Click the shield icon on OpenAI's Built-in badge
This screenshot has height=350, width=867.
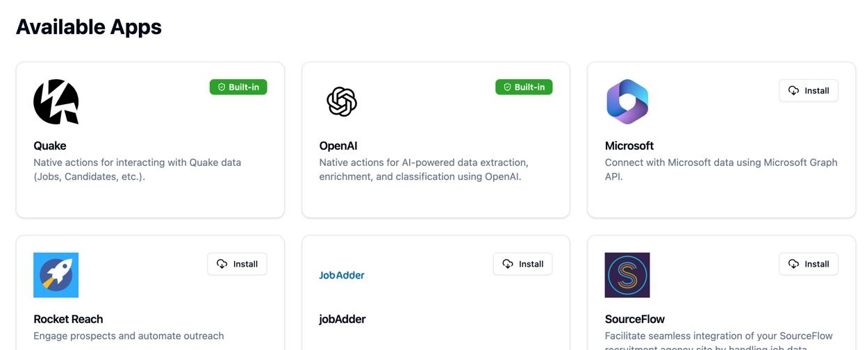508,87
